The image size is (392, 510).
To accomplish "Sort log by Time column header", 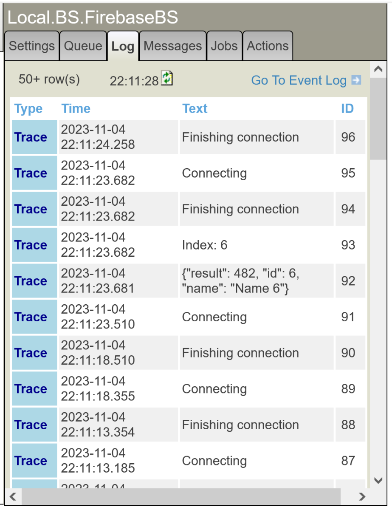I will pos(76,109).
